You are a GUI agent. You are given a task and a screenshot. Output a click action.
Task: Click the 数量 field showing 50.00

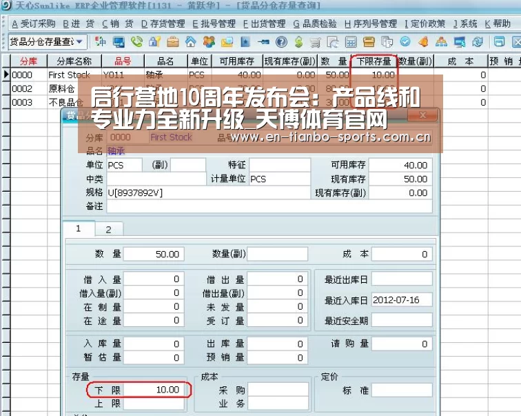click(154, 254)
